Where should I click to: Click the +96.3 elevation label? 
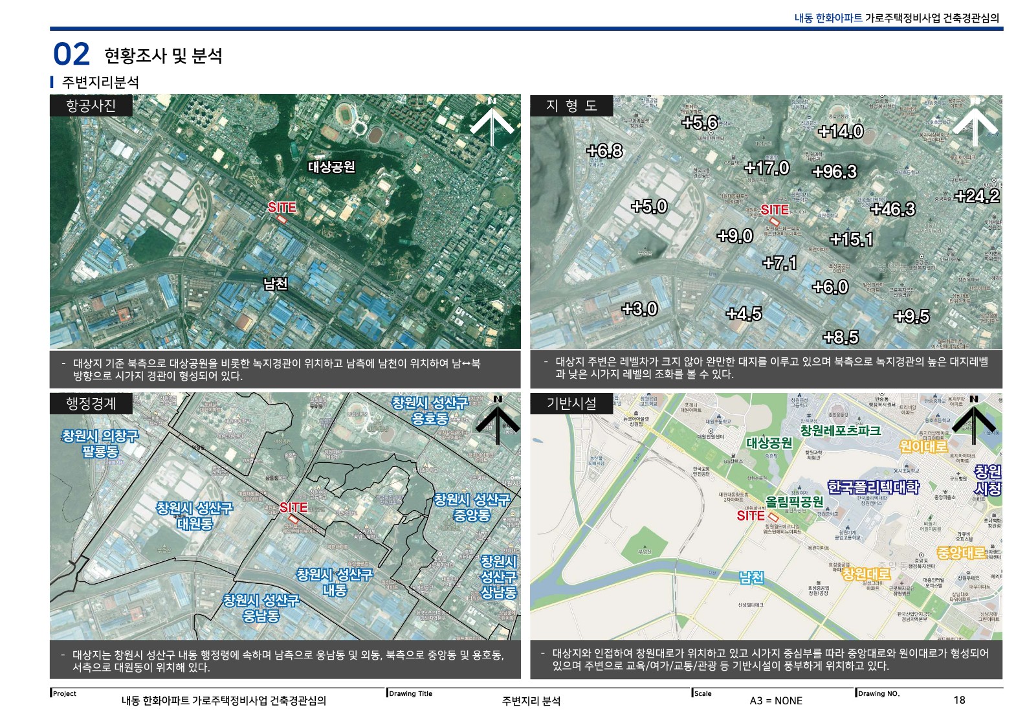click(x=834, y=172)
